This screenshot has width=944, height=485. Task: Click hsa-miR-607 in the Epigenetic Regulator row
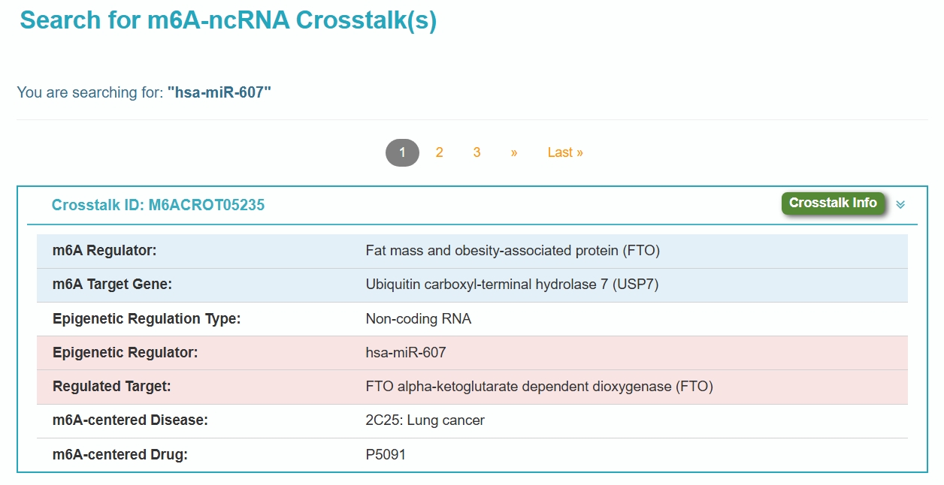pyautogui.click(x=406, y=352)
